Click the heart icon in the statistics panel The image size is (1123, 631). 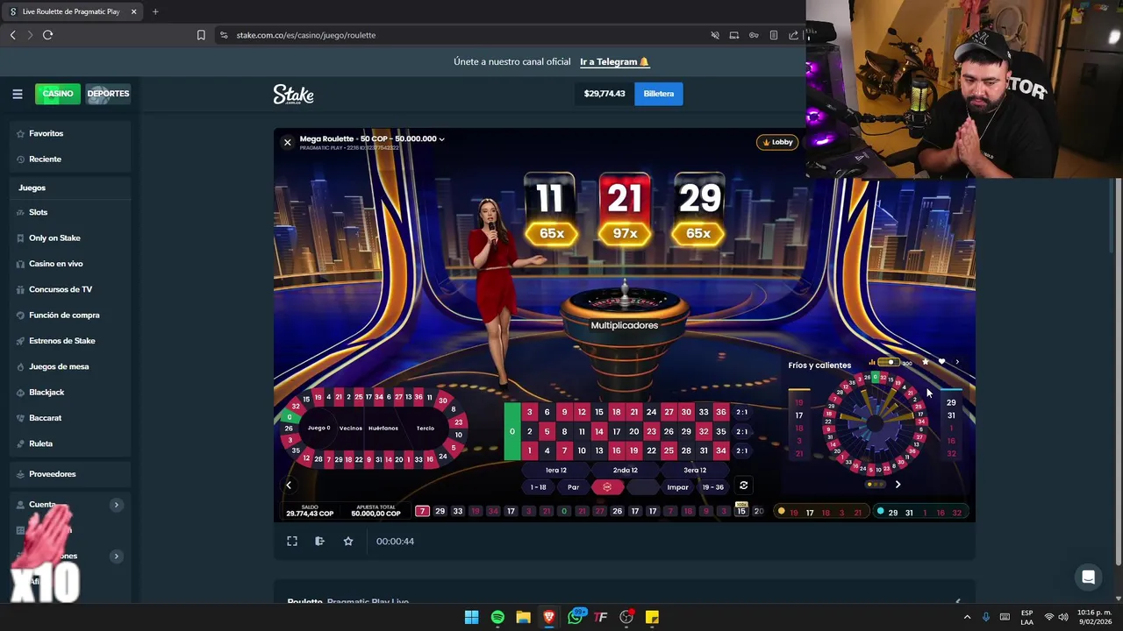pos(941,362)
